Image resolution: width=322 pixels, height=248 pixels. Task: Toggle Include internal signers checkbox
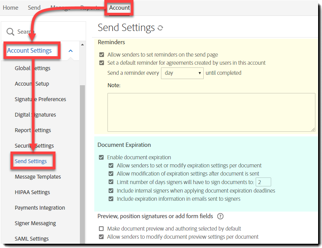tap(111, 191)
